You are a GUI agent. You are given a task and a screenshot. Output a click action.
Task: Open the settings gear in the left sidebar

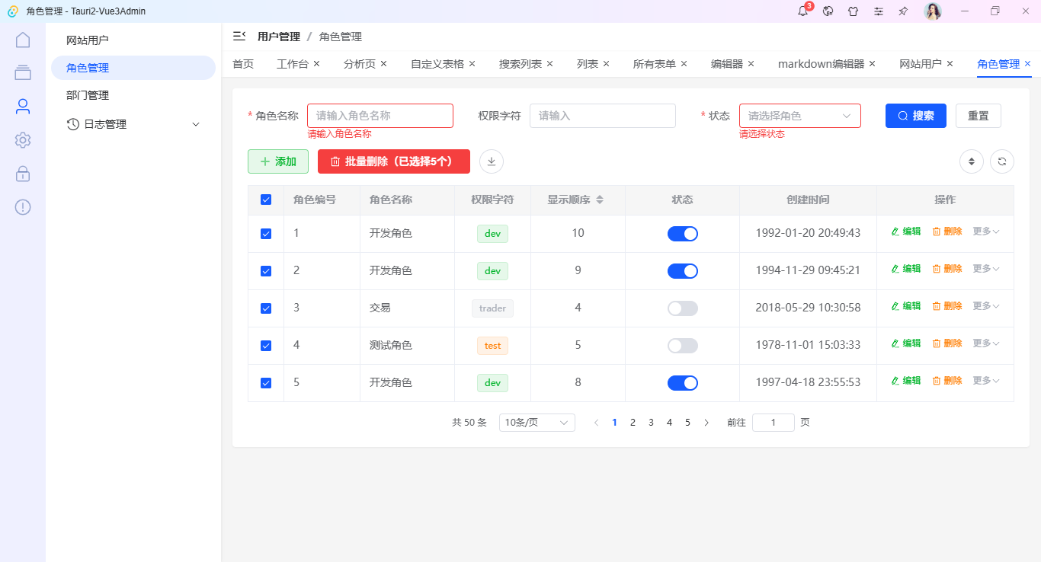click(23, 139)
